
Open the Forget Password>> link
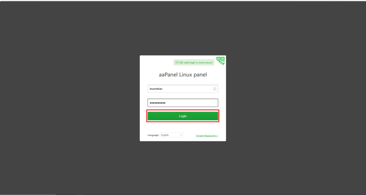[207, 136]
